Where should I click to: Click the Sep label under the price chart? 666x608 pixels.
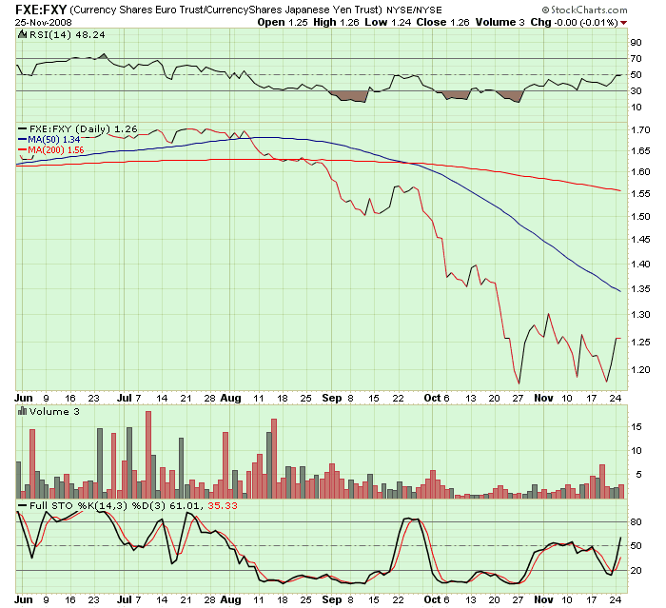tap(332, 398)
